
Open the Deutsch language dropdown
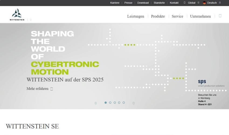pyautogui.click(x=212, y=3)
